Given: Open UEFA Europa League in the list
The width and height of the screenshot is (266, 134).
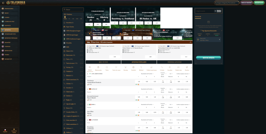Looking at the screenshot, I should [73, 35].
